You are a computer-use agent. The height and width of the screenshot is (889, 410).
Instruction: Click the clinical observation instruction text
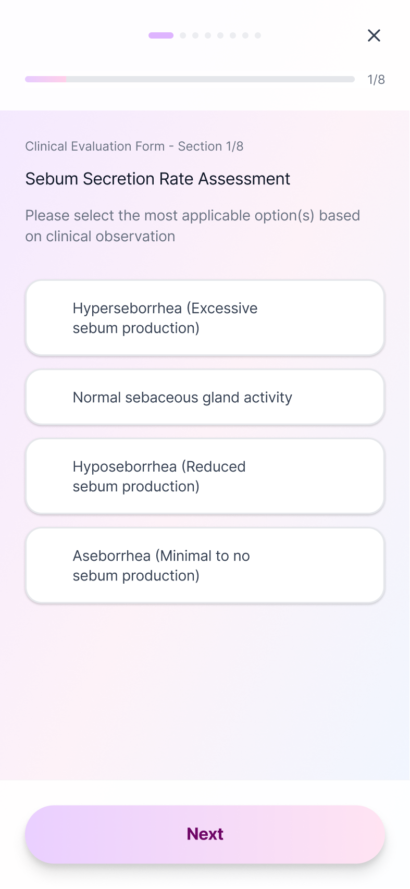pos(193,226)
